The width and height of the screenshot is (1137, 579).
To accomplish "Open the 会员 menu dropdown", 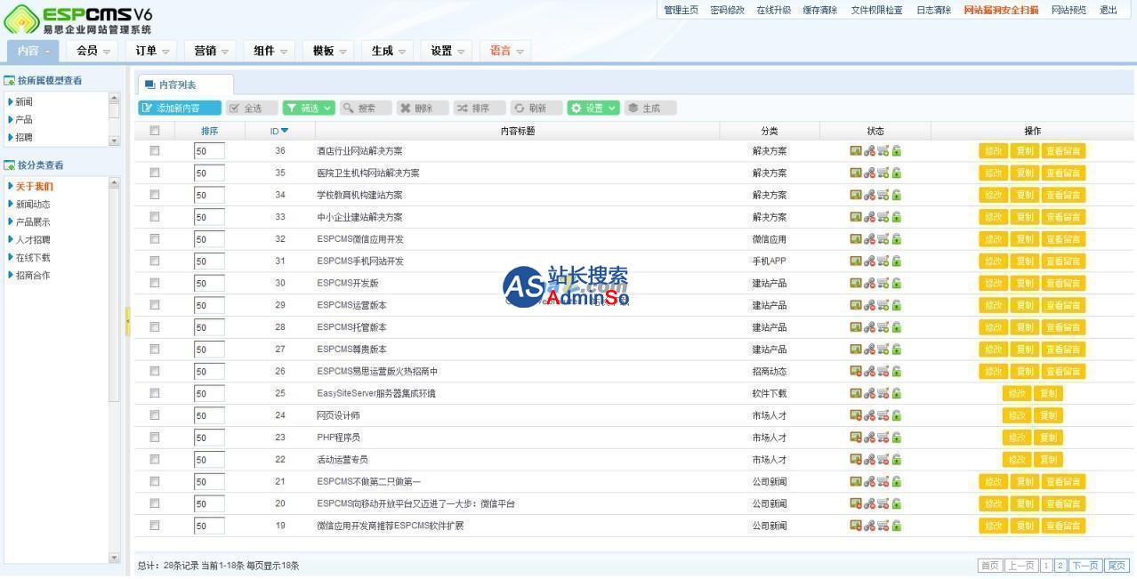I will (93, 51).
